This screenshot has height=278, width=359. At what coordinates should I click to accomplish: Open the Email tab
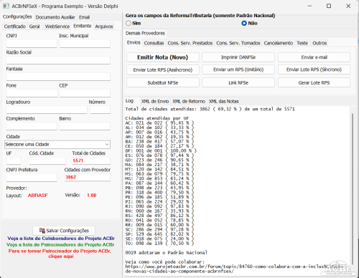pyautogui.click(x=84, y=17)
